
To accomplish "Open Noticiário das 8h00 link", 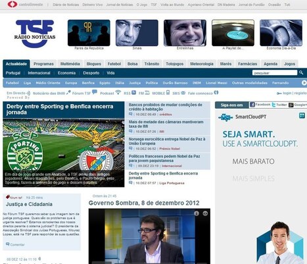I will 52,93.
